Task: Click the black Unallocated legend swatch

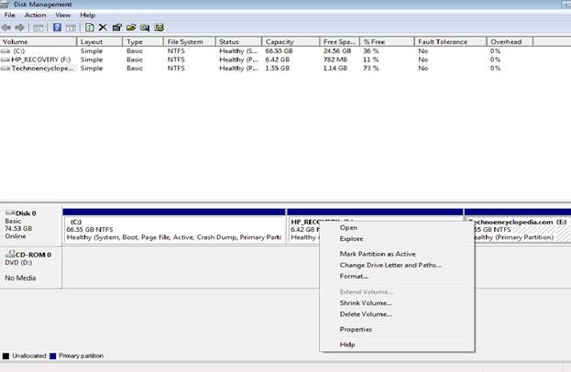Action: 5,356
